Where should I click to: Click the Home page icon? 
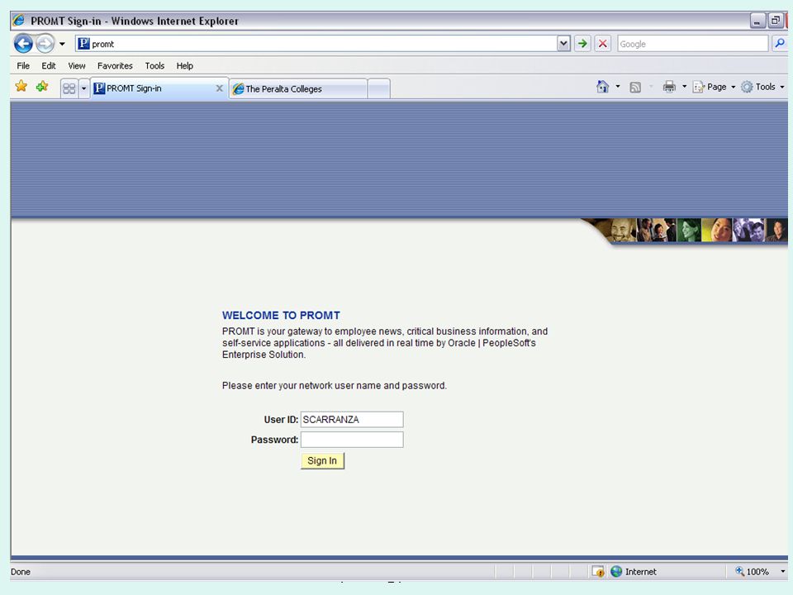(x=602, y=87)
